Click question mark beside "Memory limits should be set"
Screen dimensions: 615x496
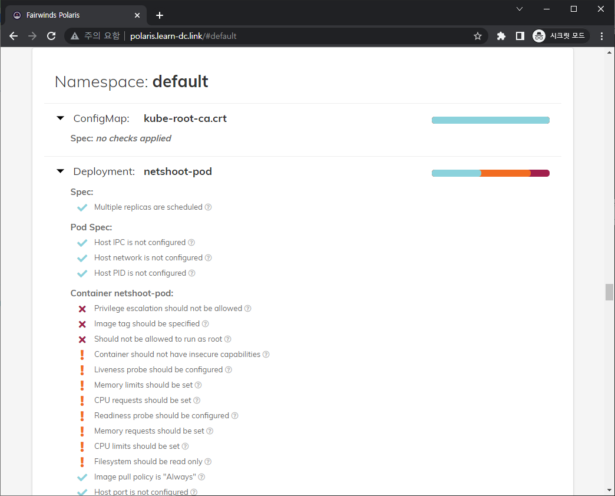pos(197,385)
